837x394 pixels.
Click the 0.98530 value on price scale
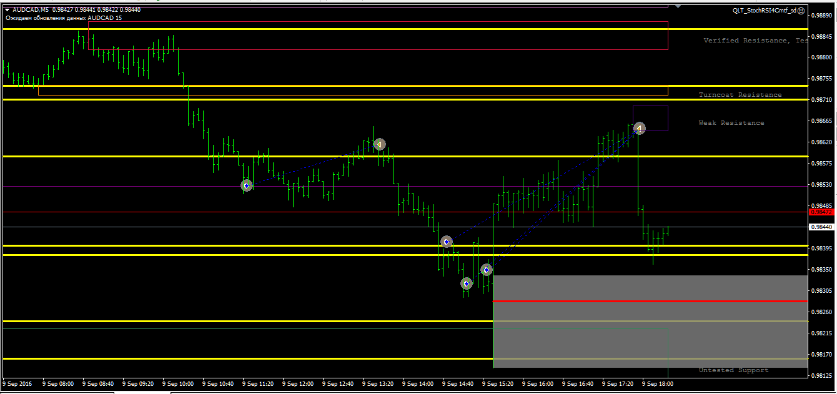[821, 185]
